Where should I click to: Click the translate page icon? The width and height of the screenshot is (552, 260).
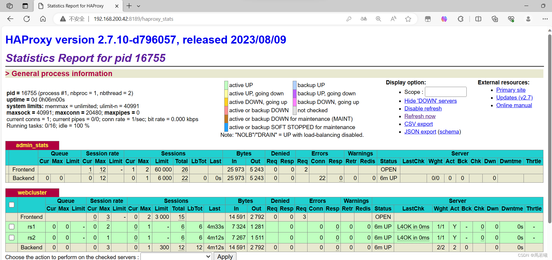[x=364, y=19]
